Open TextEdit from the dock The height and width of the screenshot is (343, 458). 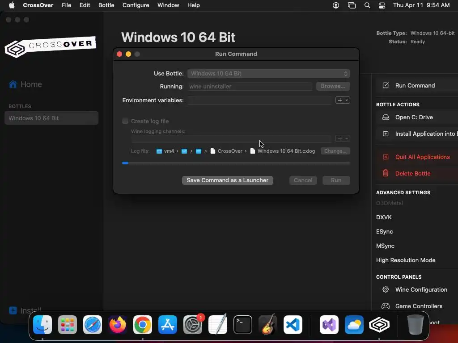[x=218, y=325]
